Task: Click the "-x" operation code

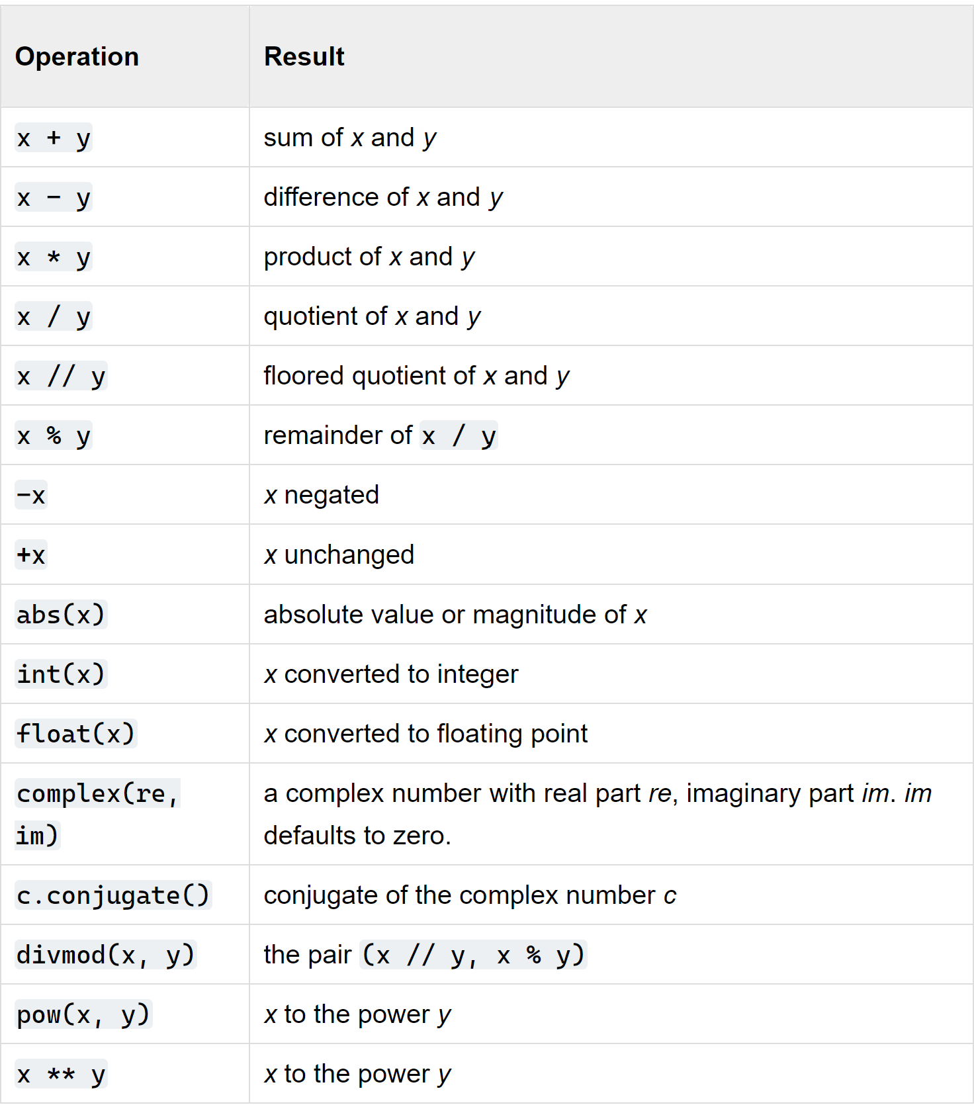Action: (31, 495)
